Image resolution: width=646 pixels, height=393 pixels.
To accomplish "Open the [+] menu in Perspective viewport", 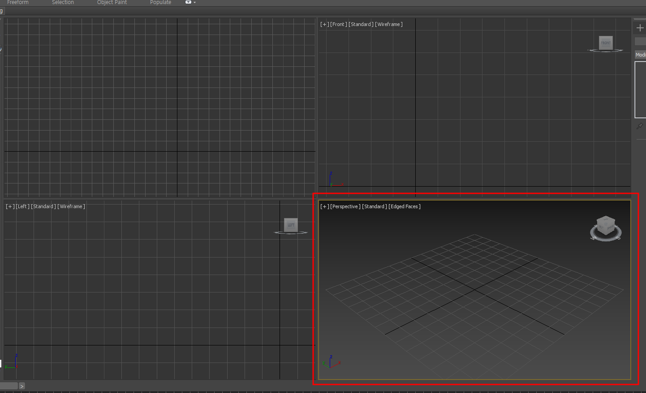I will [324, 206].
